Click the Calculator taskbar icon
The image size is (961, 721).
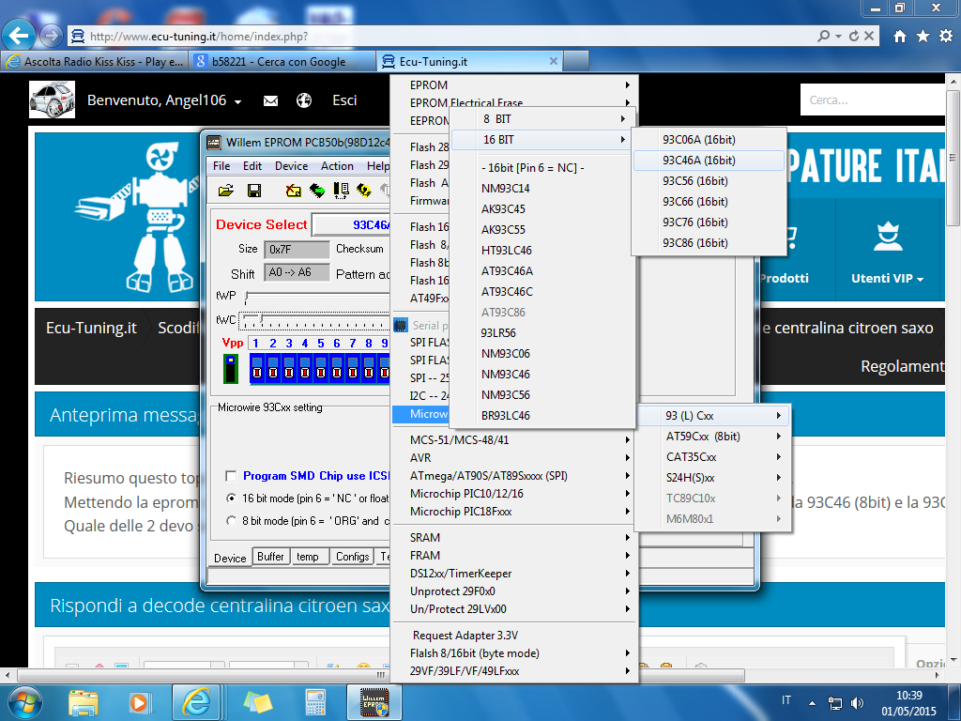pyautogui.click(x=315, y=702)
